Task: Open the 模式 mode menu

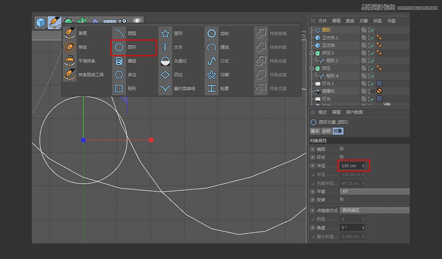Action: (322, 112)
